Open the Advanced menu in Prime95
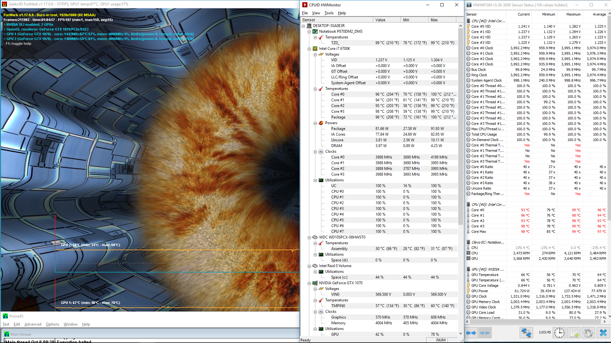The width and height of the screenshot is (611, 343). 33,324
